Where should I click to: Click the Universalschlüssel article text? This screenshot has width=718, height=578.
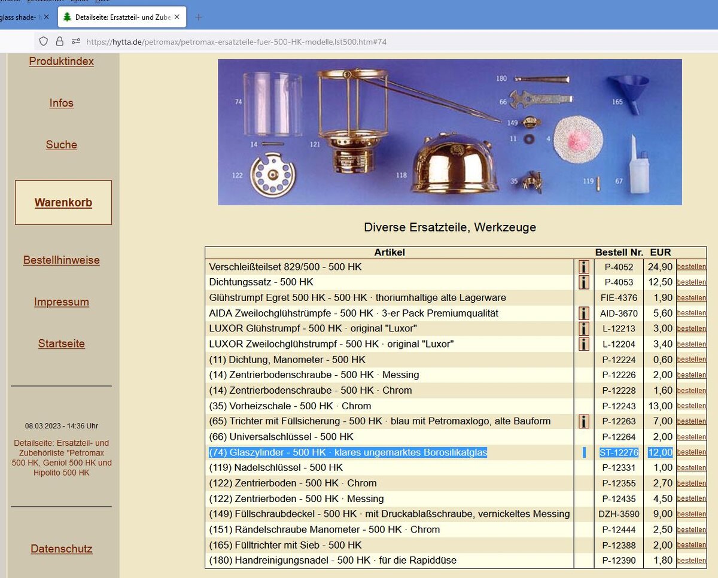pos(281,437)
